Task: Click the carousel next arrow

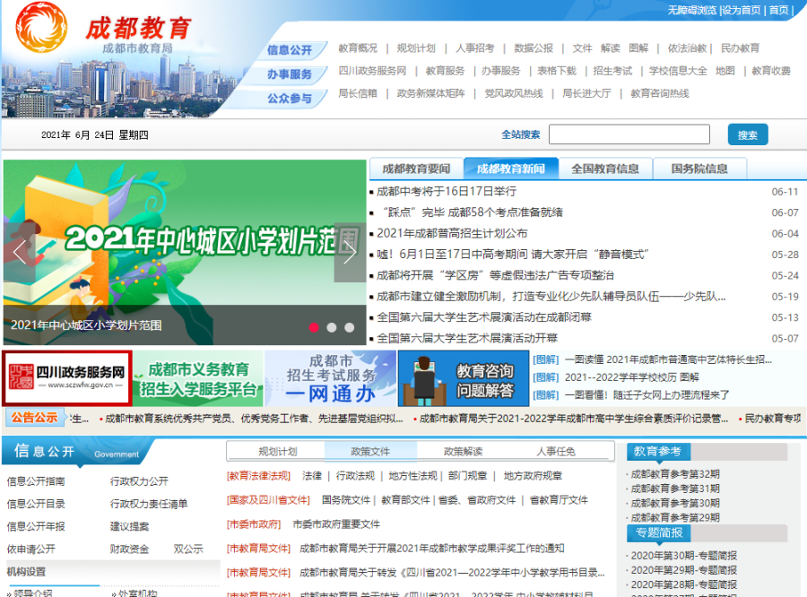Action: 349,252
